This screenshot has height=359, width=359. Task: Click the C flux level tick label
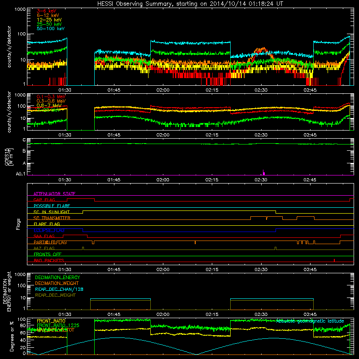coord(24,140)
